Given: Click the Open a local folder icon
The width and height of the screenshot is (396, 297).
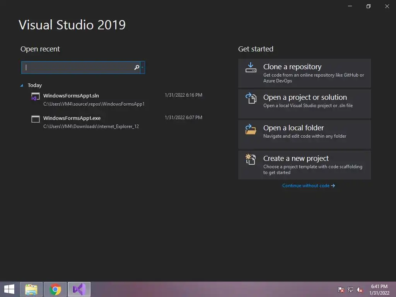Looking at the screenshot, I should point(251,129).
